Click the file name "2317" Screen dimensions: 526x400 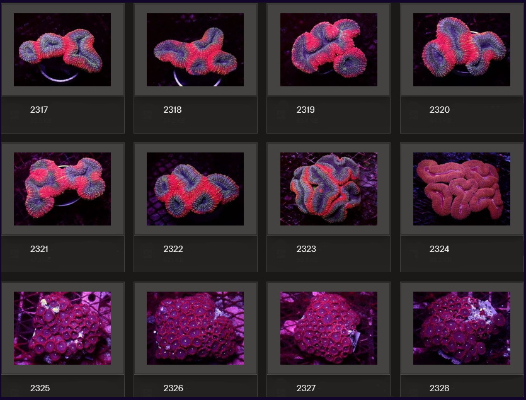[x=39, y=110]
